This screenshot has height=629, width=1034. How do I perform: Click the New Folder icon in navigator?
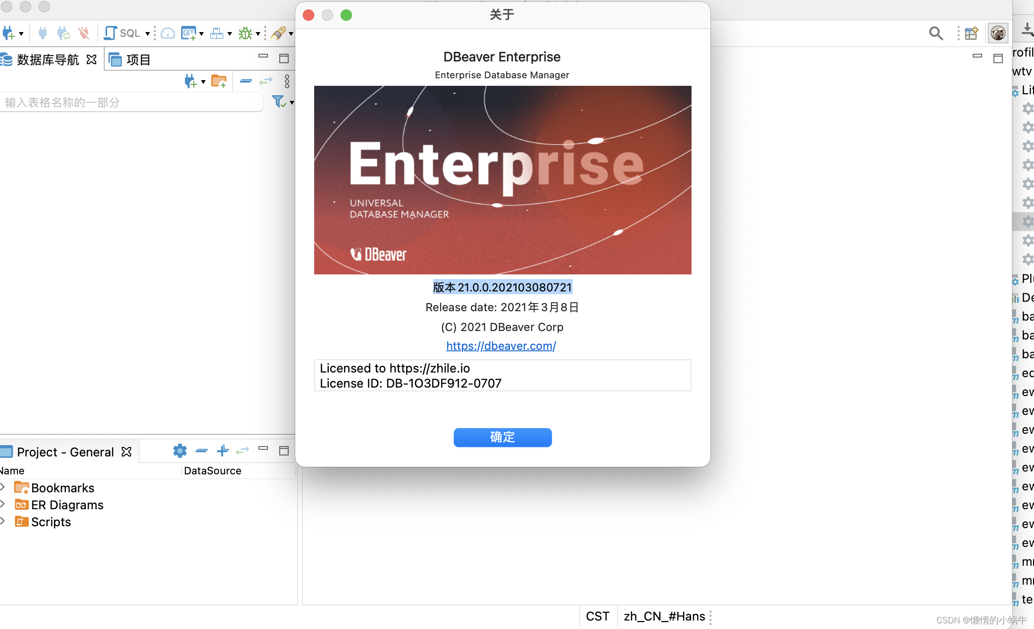point(219,81)
